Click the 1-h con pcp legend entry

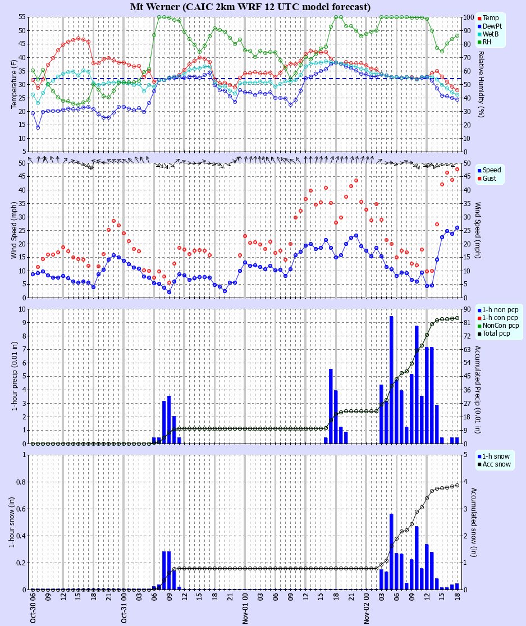(498, 318)
